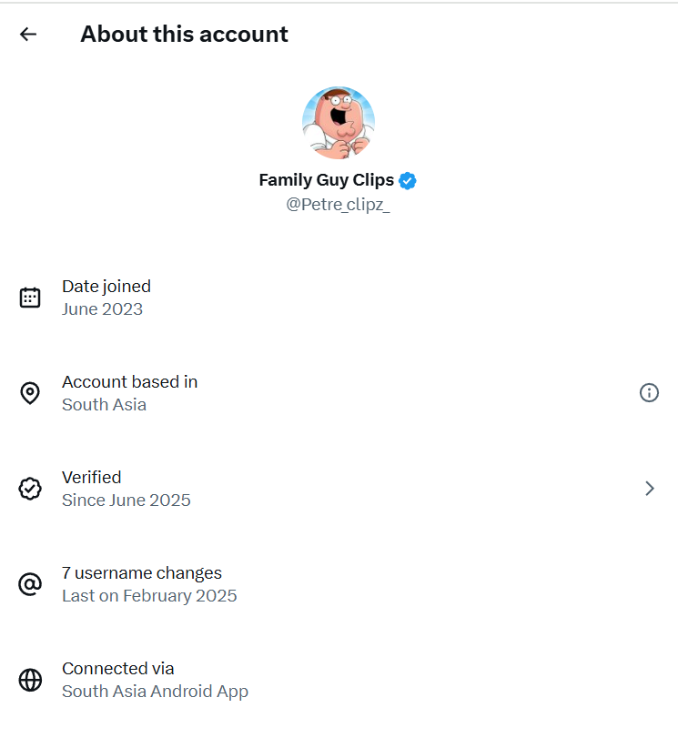Viewport: 678px width, 738px height.
Task: Open the Peter Griffin profile picture
Action: tap(338, 123)
